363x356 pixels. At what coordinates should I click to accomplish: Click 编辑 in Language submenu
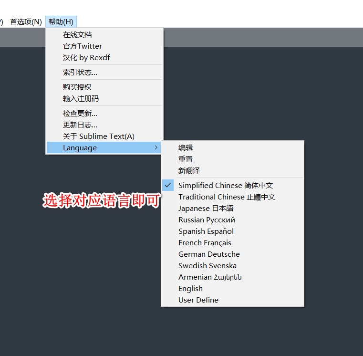click(x=232, y=147)
